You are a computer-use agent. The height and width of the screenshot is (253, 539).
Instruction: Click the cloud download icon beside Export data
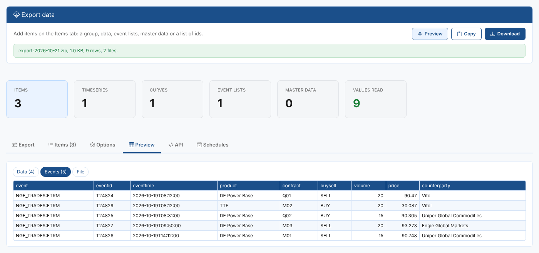17,15
